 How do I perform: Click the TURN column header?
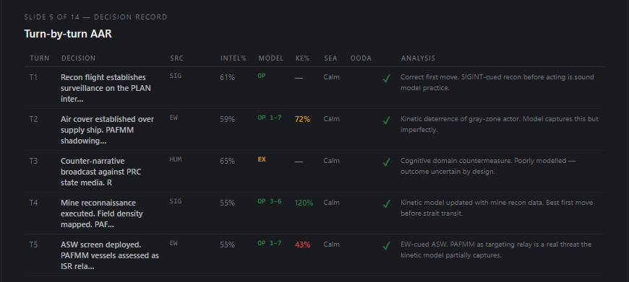40,58
